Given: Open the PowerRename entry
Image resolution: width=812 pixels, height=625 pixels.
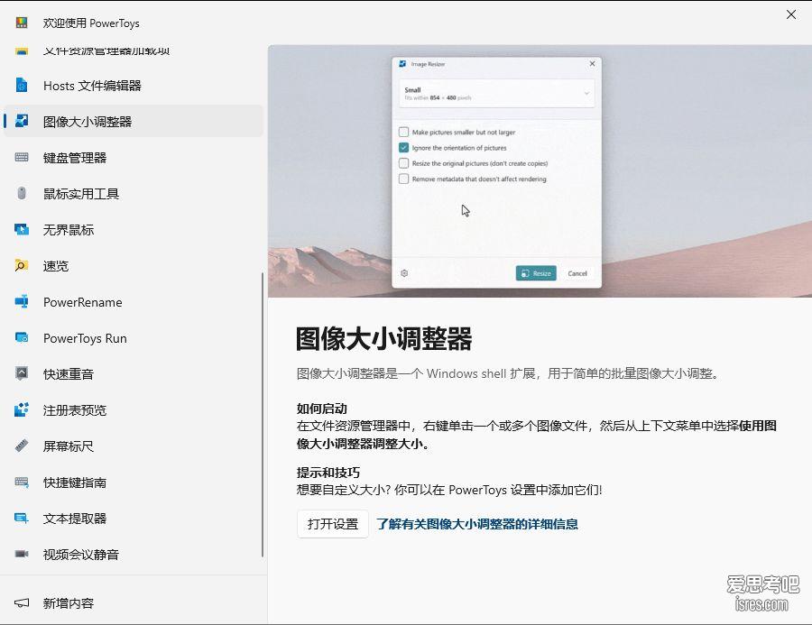Looking at the screenshot, I should click(x=134, y=302).
